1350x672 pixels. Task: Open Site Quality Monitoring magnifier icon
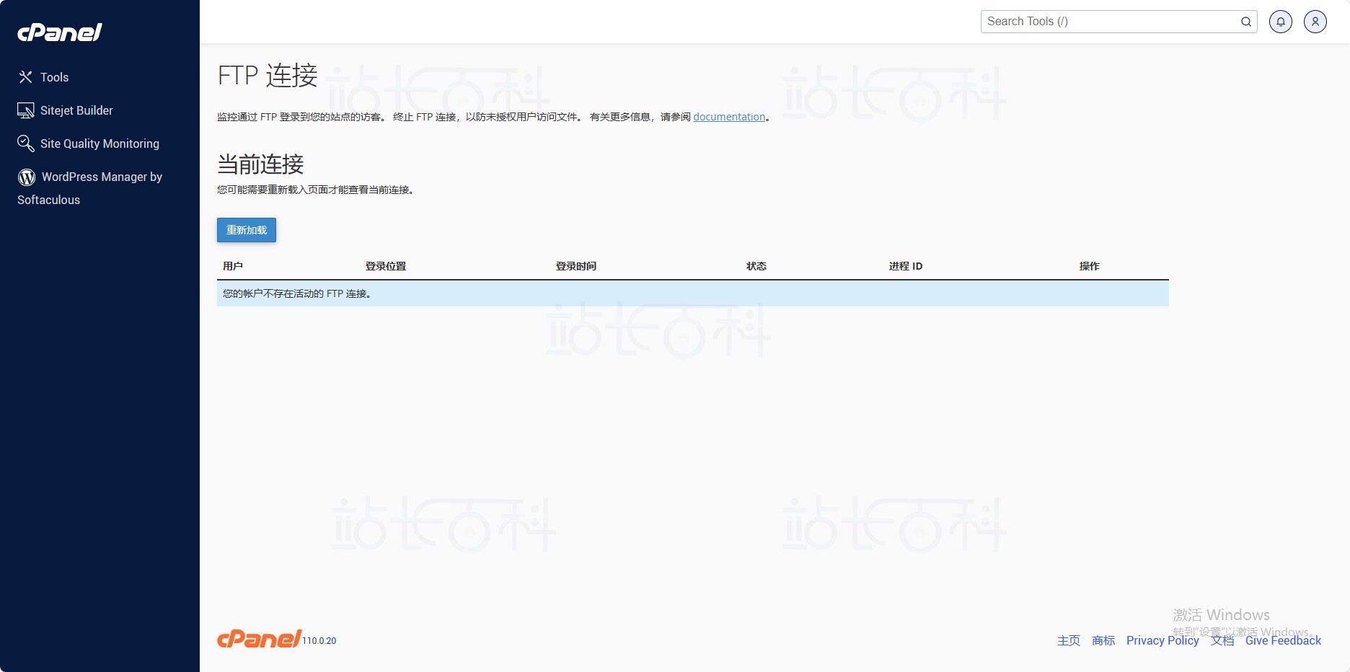click(x=26, y=143)
